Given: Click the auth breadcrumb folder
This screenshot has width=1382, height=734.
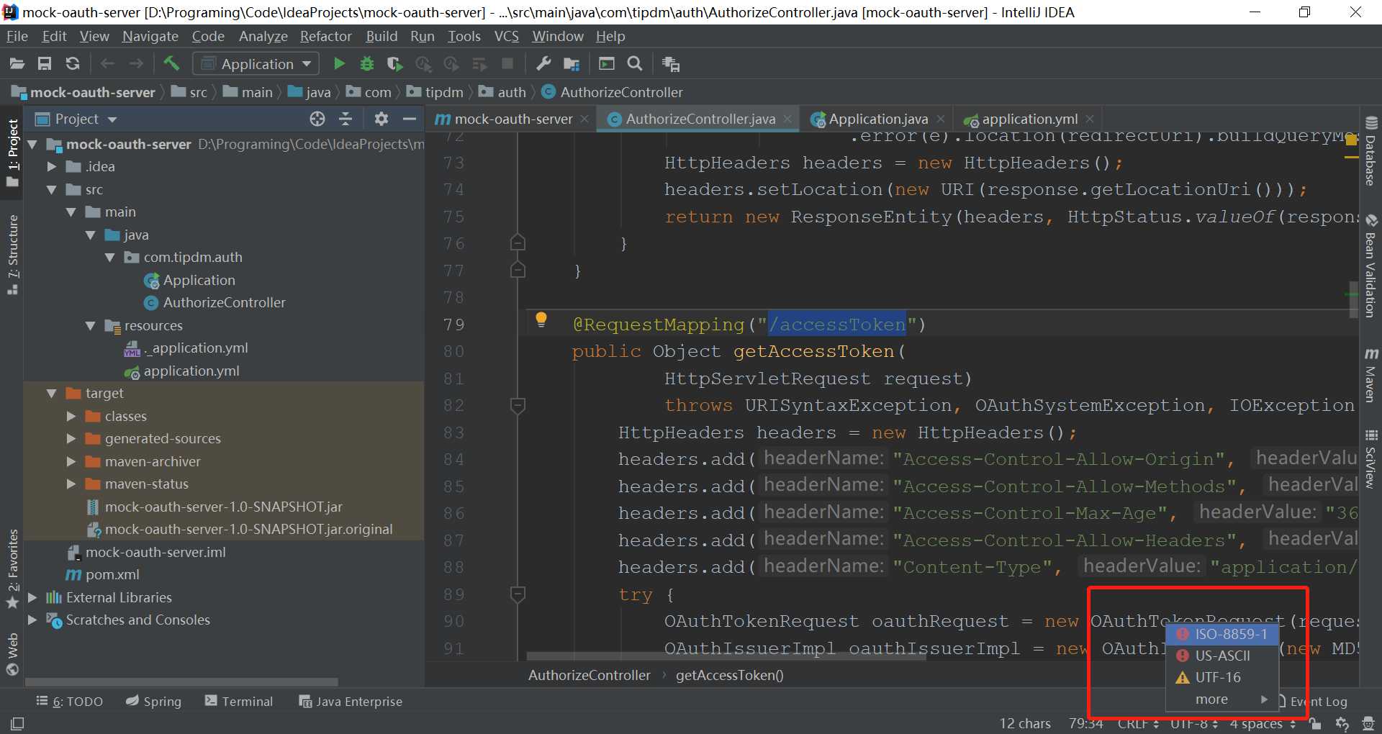Looking at the screenshot, I should click(x=503, y=92).
